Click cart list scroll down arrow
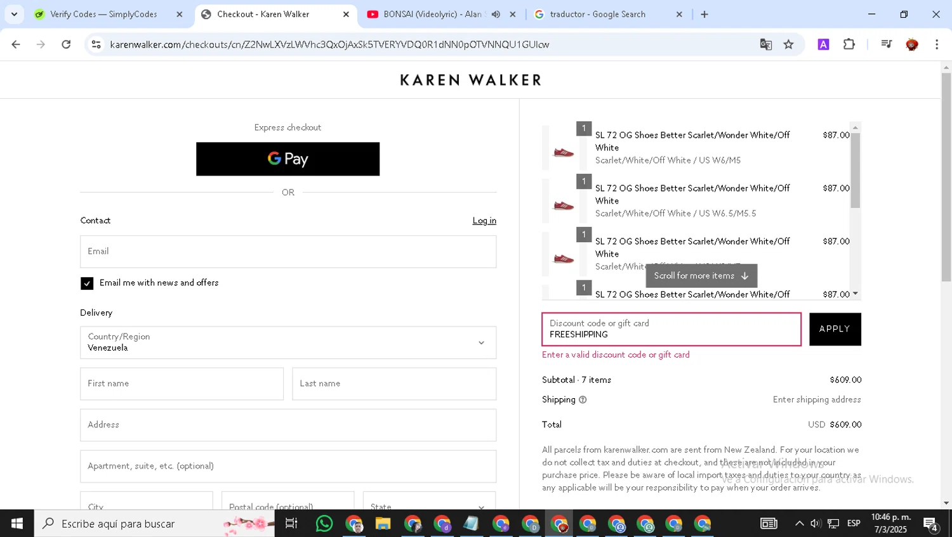The height and width of the screenshot is (537, 952). [x=856, y=294]
